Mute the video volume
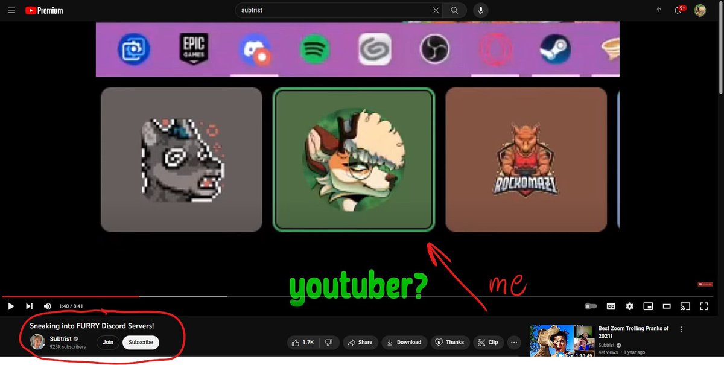This screenshot has height=365, width=724. click(x=48, y=306)
